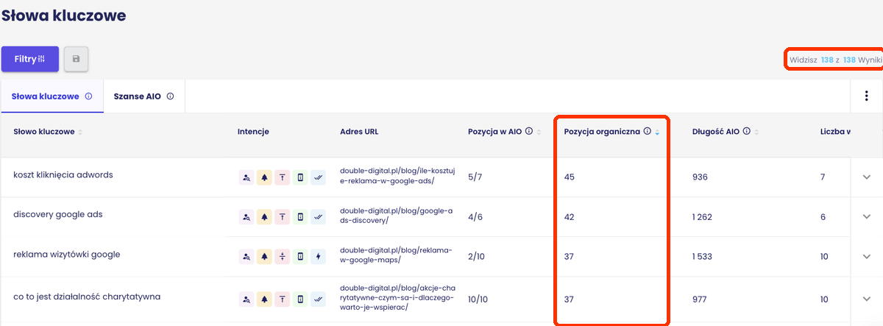Screen dimensions: 883x326
Task: Switch to the Słowa kluczowe tab
Action: click(x=52, y=96)
